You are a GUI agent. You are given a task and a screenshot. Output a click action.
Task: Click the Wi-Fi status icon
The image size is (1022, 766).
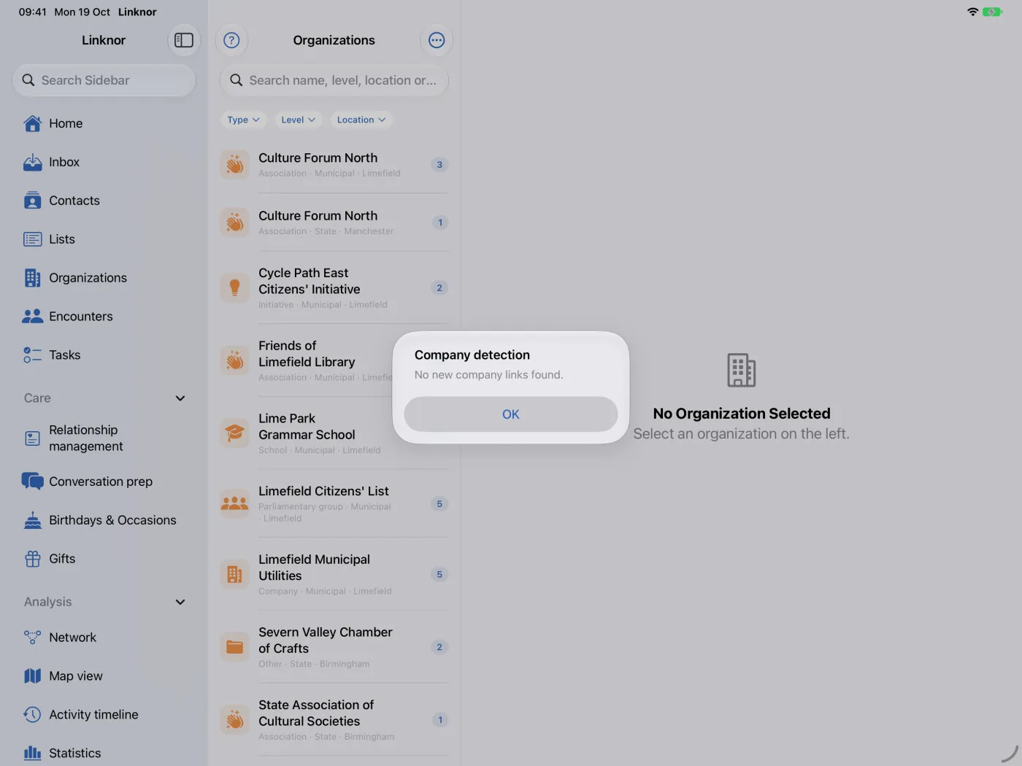point(972,12)
